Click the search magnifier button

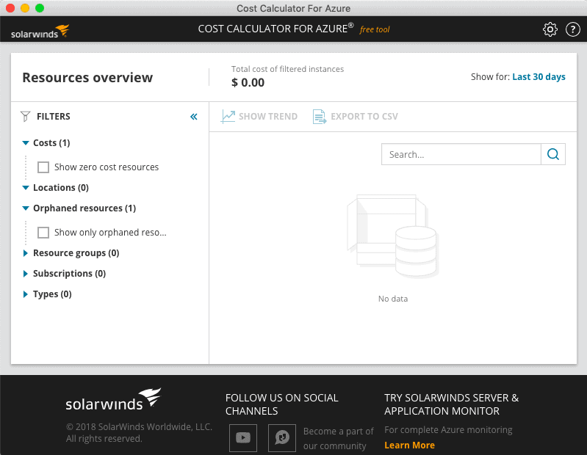[x=553, y=154]
